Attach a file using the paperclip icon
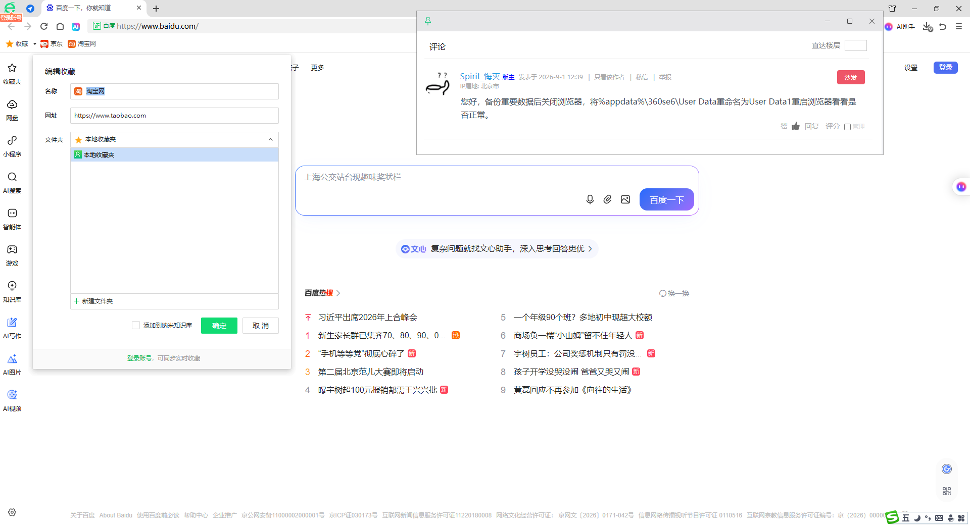This screenshot has height=525, width=970. (607, 199)
